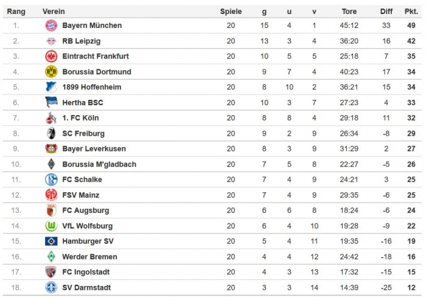Click the Hamburger SV diamond logo
The height and width of the screenshot is (300, 426).
[x=51, y=241]
